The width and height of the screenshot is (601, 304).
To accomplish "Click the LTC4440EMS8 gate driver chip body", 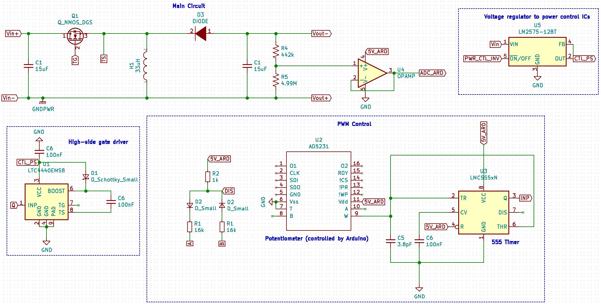I will 46,202.
